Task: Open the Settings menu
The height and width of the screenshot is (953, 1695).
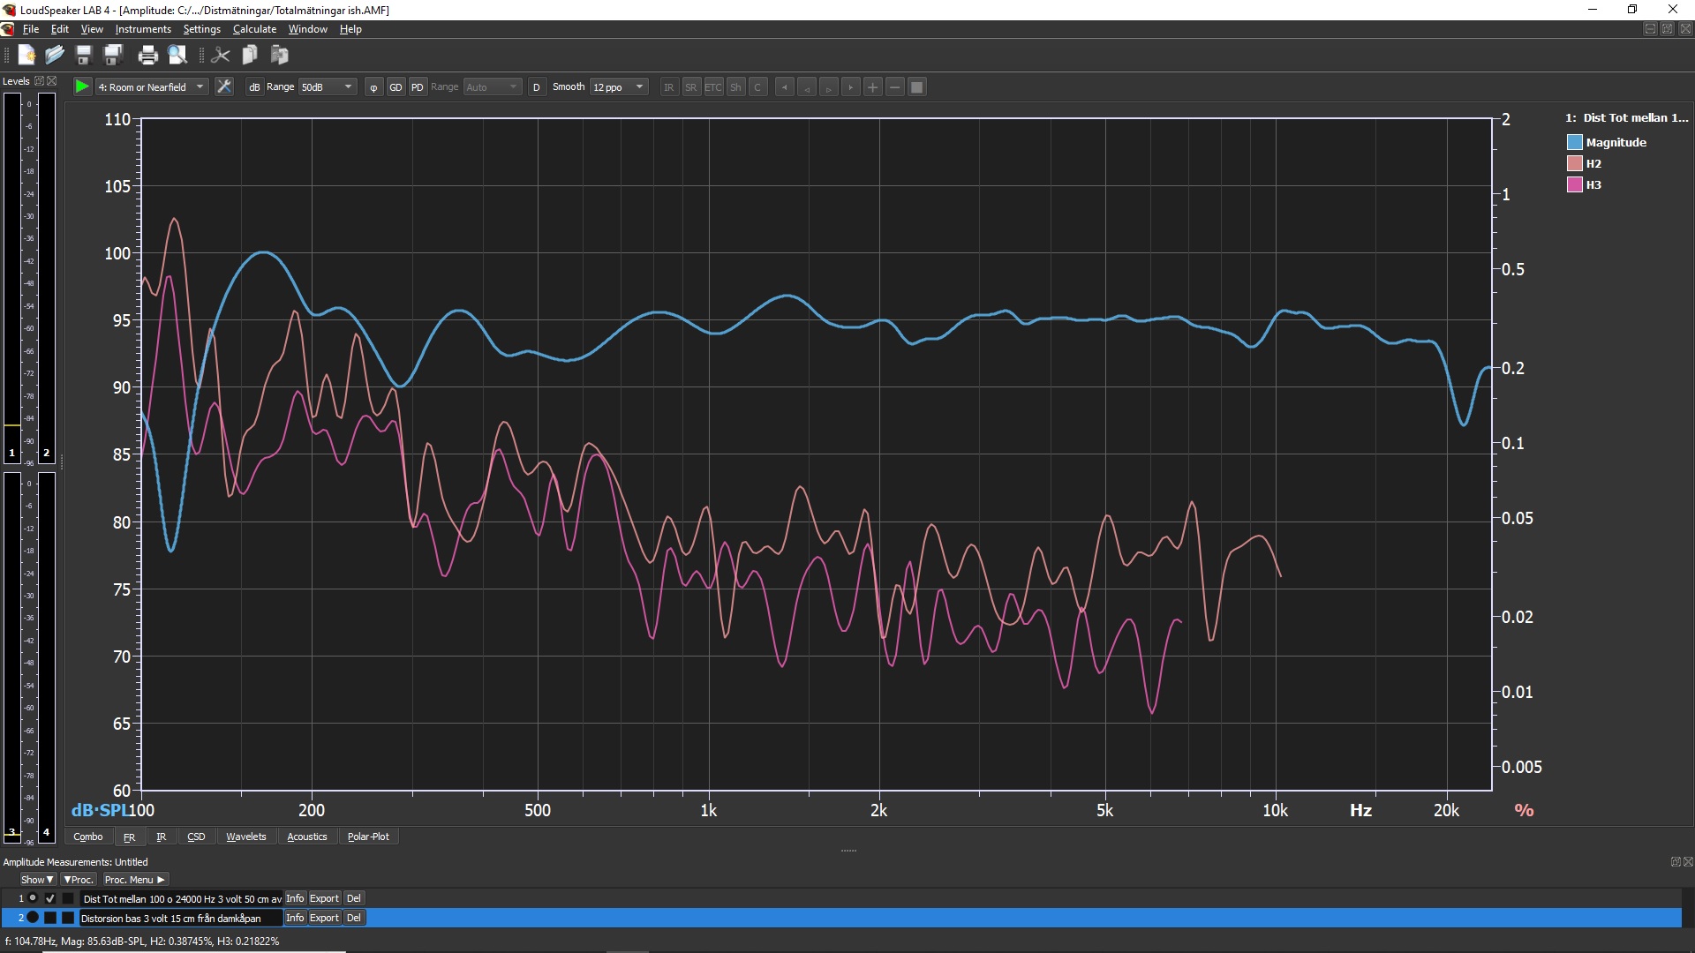Action: [x=201, y=29]
